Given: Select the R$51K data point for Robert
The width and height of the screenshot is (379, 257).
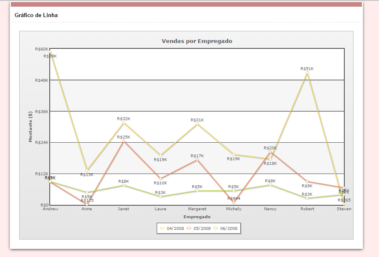Looking at the screenshot, I should pyautogui.click(x=307, y=73).
